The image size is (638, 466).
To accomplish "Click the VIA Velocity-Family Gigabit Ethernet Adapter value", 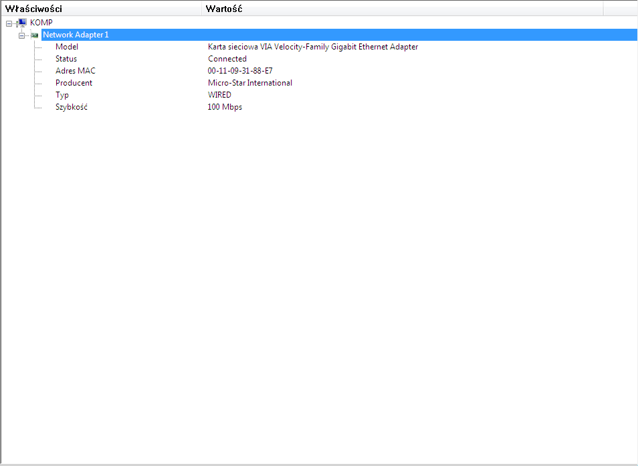I will pos(312,47).
